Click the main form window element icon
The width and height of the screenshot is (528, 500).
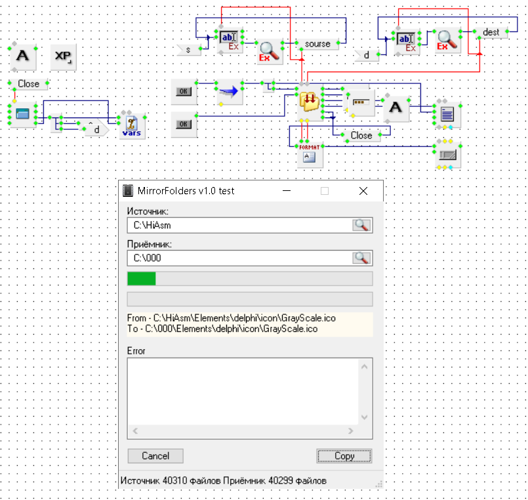[22, 114]
